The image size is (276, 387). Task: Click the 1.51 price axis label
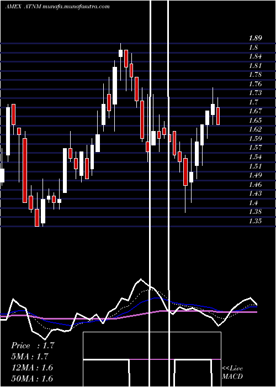(x=255, y=166)
